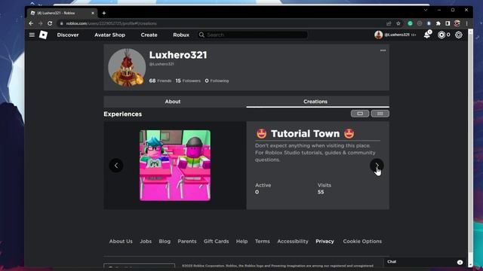Open the Robux page
The height and width of the screenshot is (271, 483).
point(181,35)
